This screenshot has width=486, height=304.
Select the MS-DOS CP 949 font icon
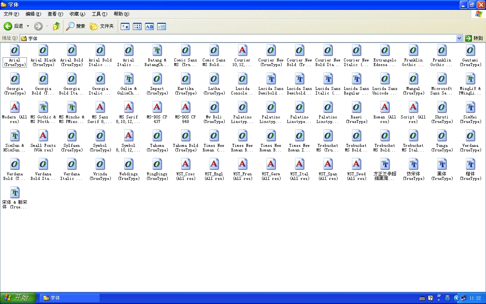point(186,107)
